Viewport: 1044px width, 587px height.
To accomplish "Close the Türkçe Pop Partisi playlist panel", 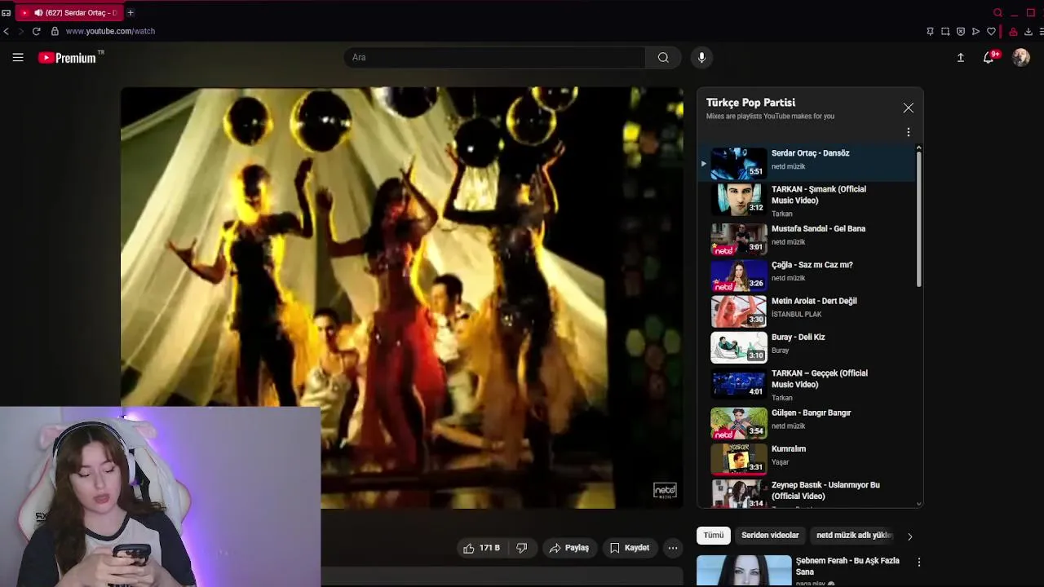I will click(909, 108).
